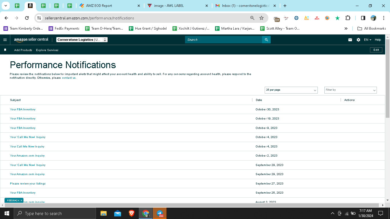Open the A+ Scout extension
The height and width of the screenshot is (219, 390).
click(307, 18)
